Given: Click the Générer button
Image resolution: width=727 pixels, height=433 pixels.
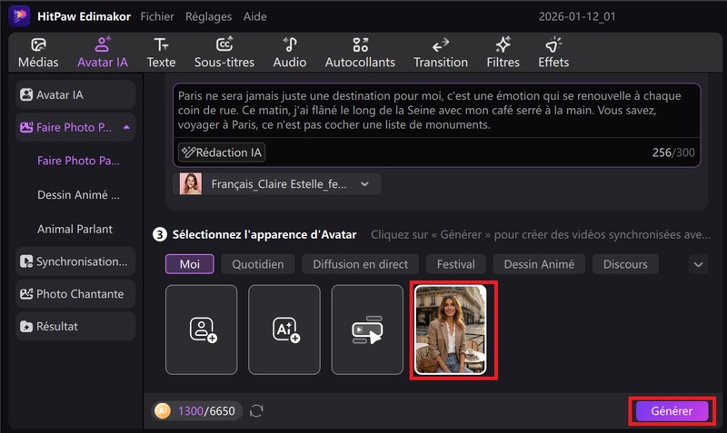Looking at the screenshot, I should coord(672,411).
